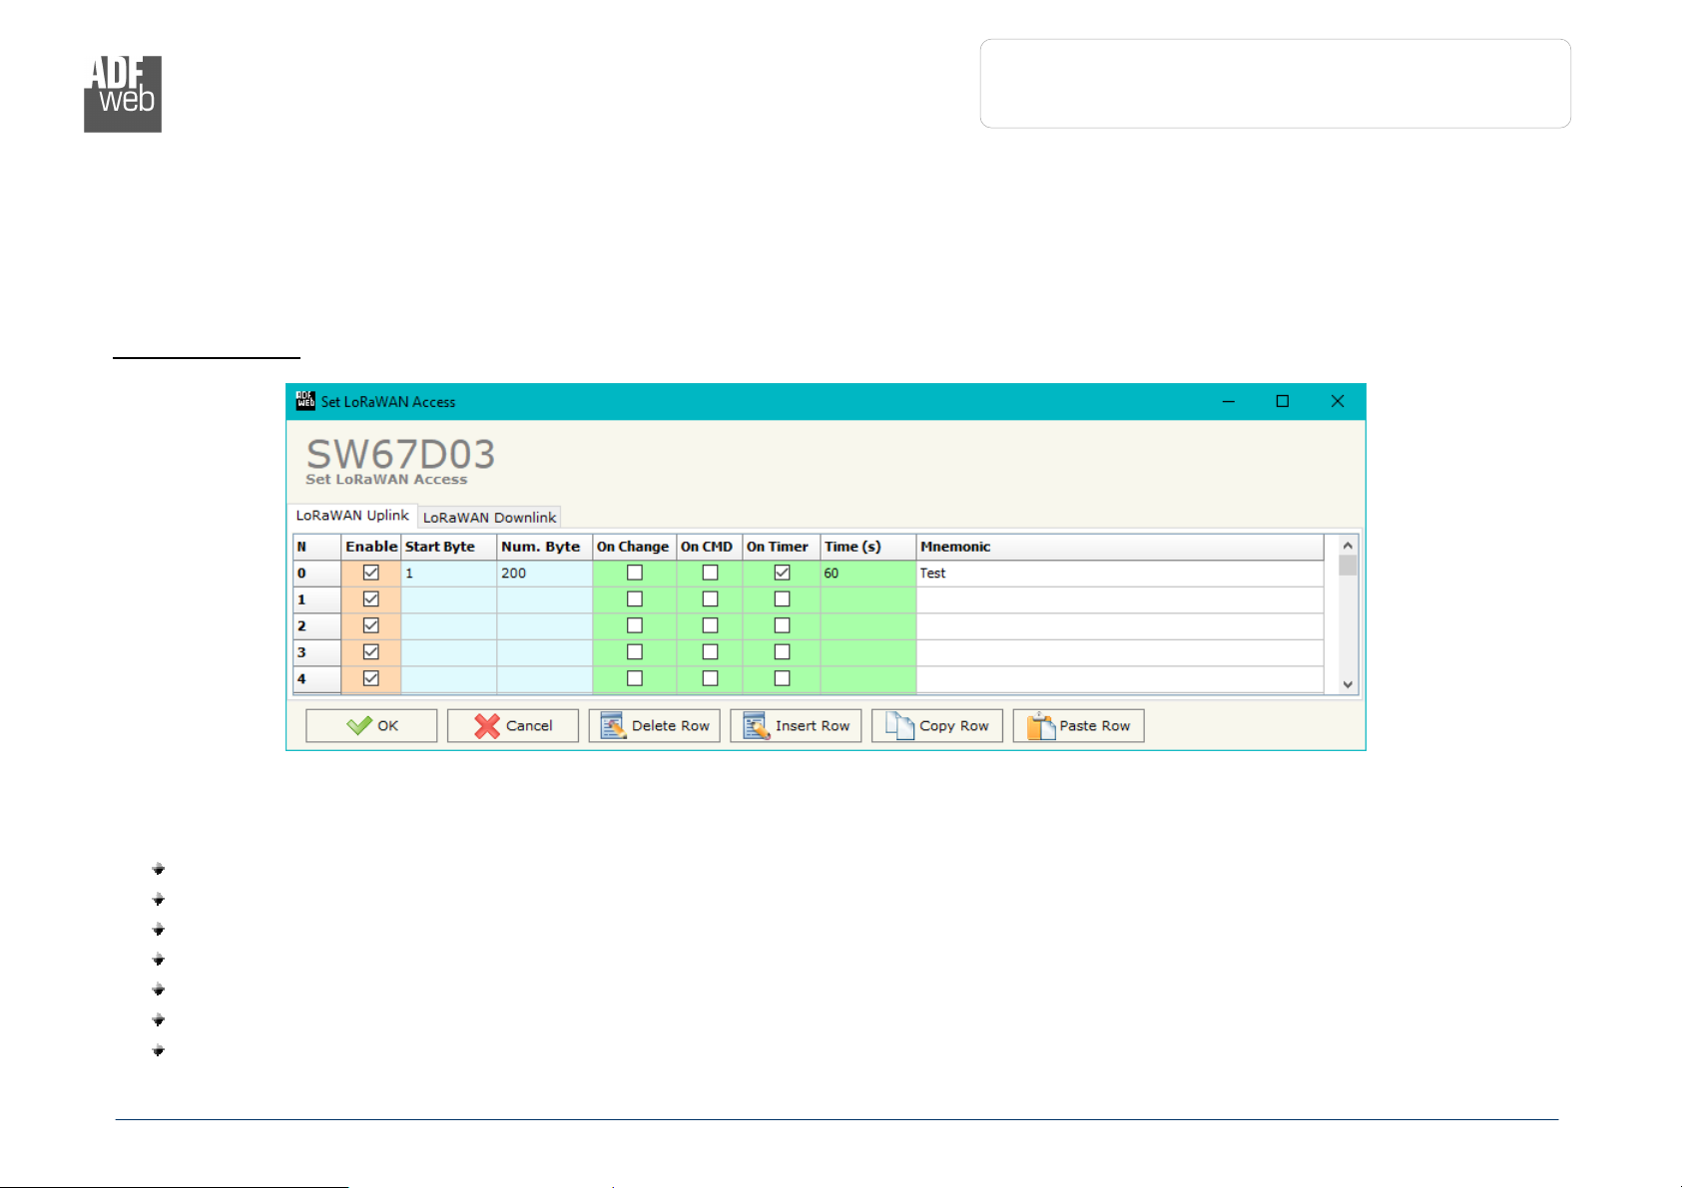The width and height of the screenshot is (1682, 1188).
Task: Click the Mnemonic column header
Action: (1120, 547)
